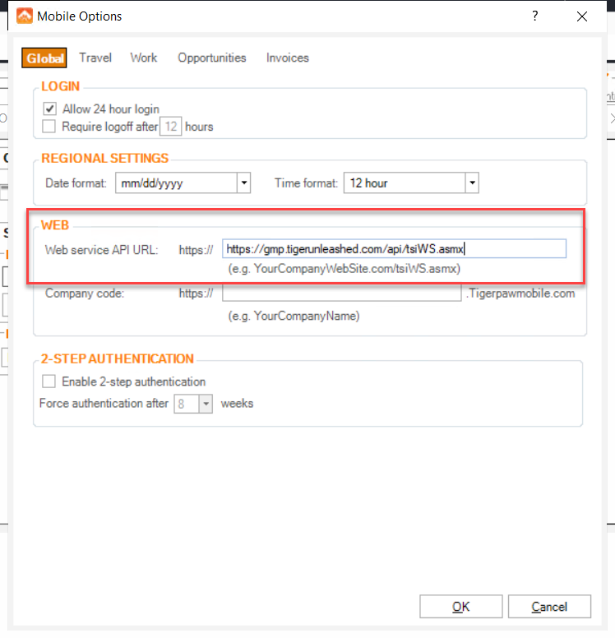Viewport: 615px width, 638px height.
Task: Close the Mobile Options dialog
Action: click(581, 16)
